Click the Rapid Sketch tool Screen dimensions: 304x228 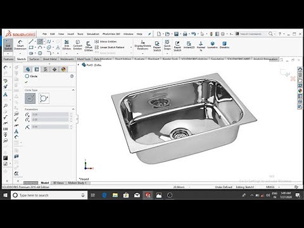pyautogui.click(x=177, y=46)
